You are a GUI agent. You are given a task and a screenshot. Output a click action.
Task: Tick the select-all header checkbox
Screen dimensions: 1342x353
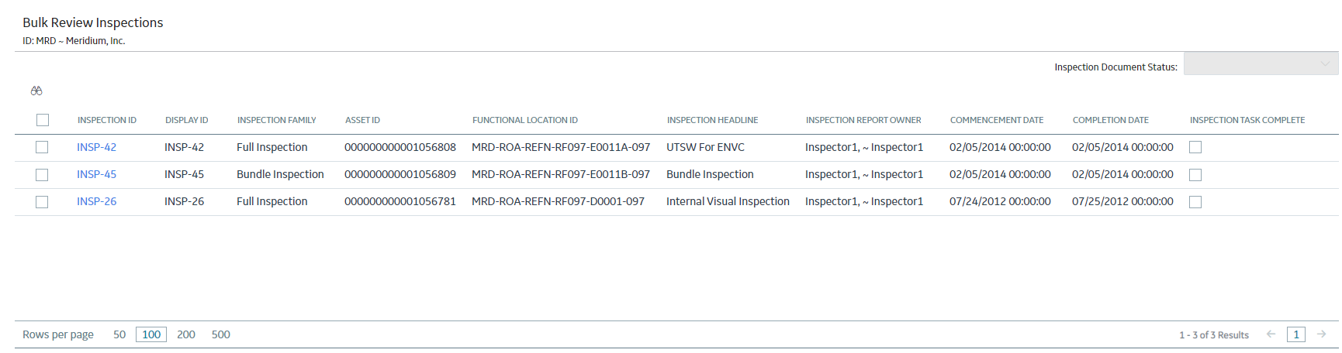43,120
